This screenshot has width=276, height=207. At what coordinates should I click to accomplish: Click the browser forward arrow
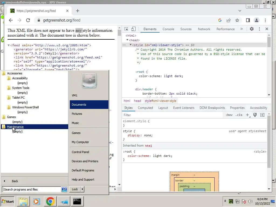[x=19, y=20]
